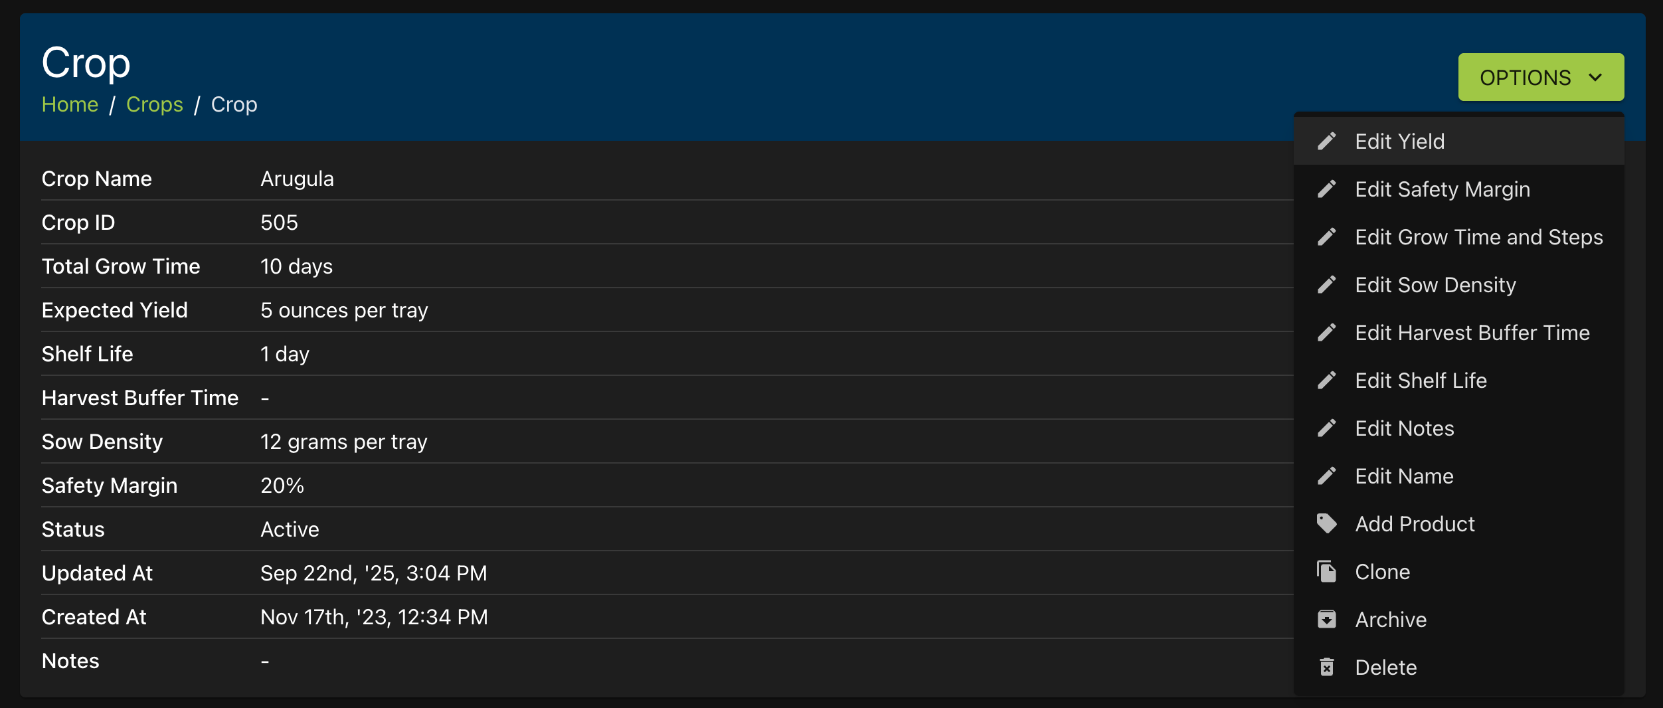Viewport: 1663px width, 708px height.
Task: Collapse the OPTIONS dropdown via its chevron
Action: (x=1595, y=78)
